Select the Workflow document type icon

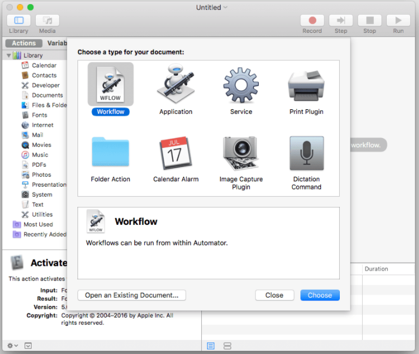coord(111,85)
